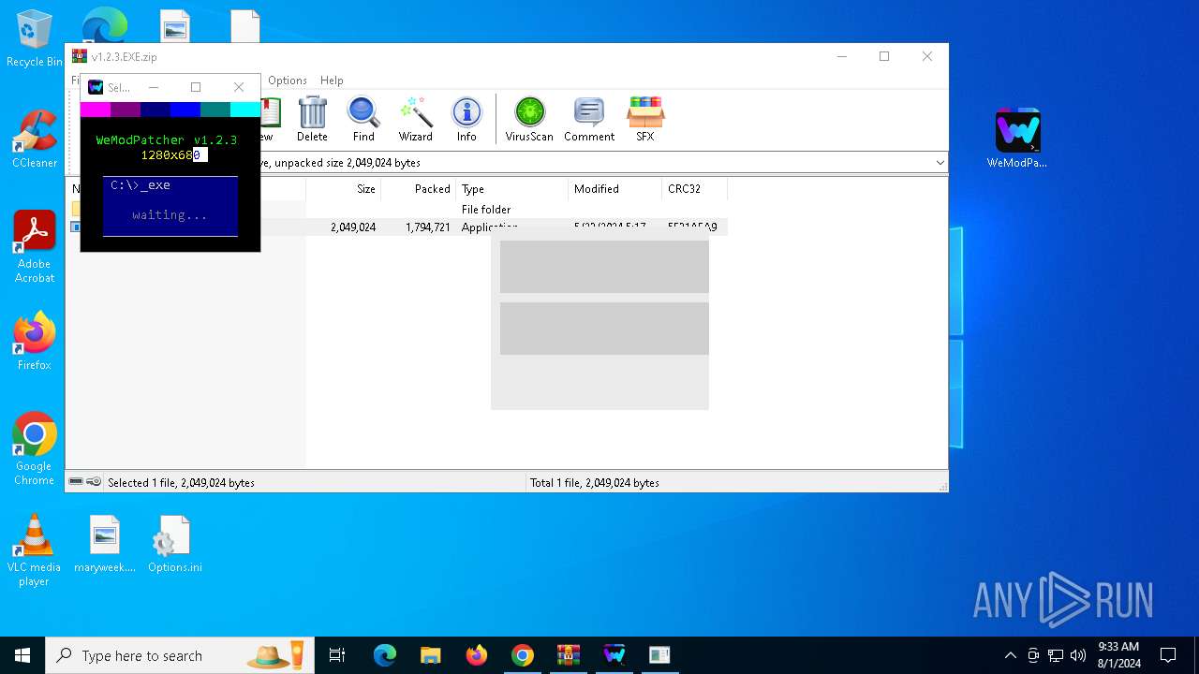Screen dimensions: 1199x674
Task: Open Google Chrome desktop shortcut
Action: pyautogui.click(x=35, y=449)
